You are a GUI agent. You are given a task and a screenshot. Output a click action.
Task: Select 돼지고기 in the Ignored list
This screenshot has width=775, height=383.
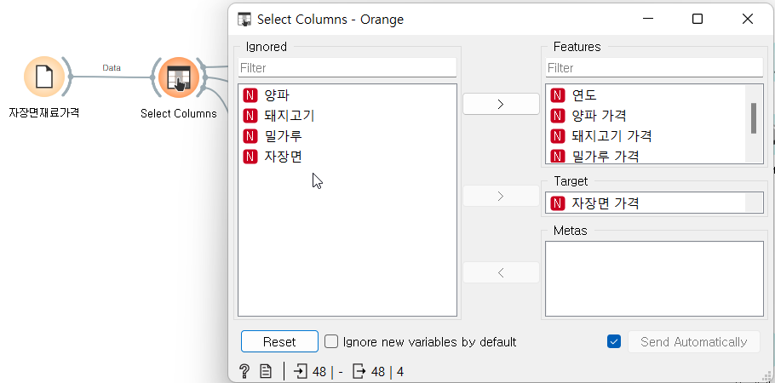point(347,116)
